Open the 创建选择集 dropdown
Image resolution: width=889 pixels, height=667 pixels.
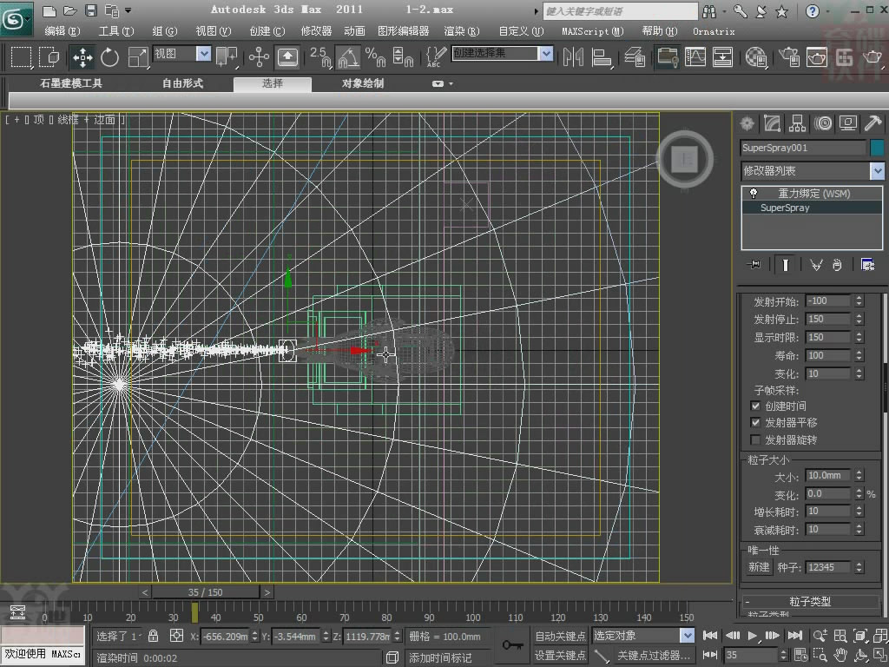tap(546, 54)
